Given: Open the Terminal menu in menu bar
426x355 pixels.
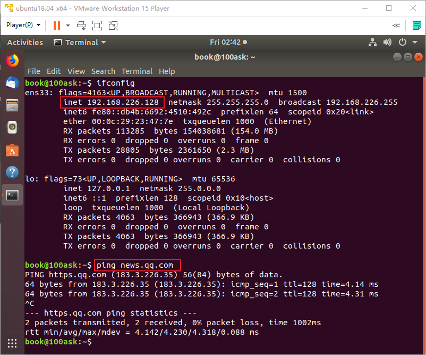Looking at the screenshot, I should pyautogui.click(x=137, y=71).
